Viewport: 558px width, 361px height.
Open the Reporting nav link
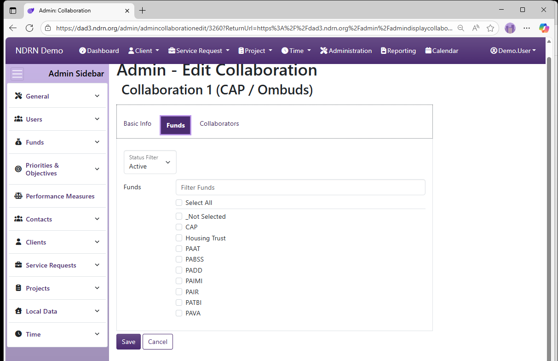click(x=398, y=51)
